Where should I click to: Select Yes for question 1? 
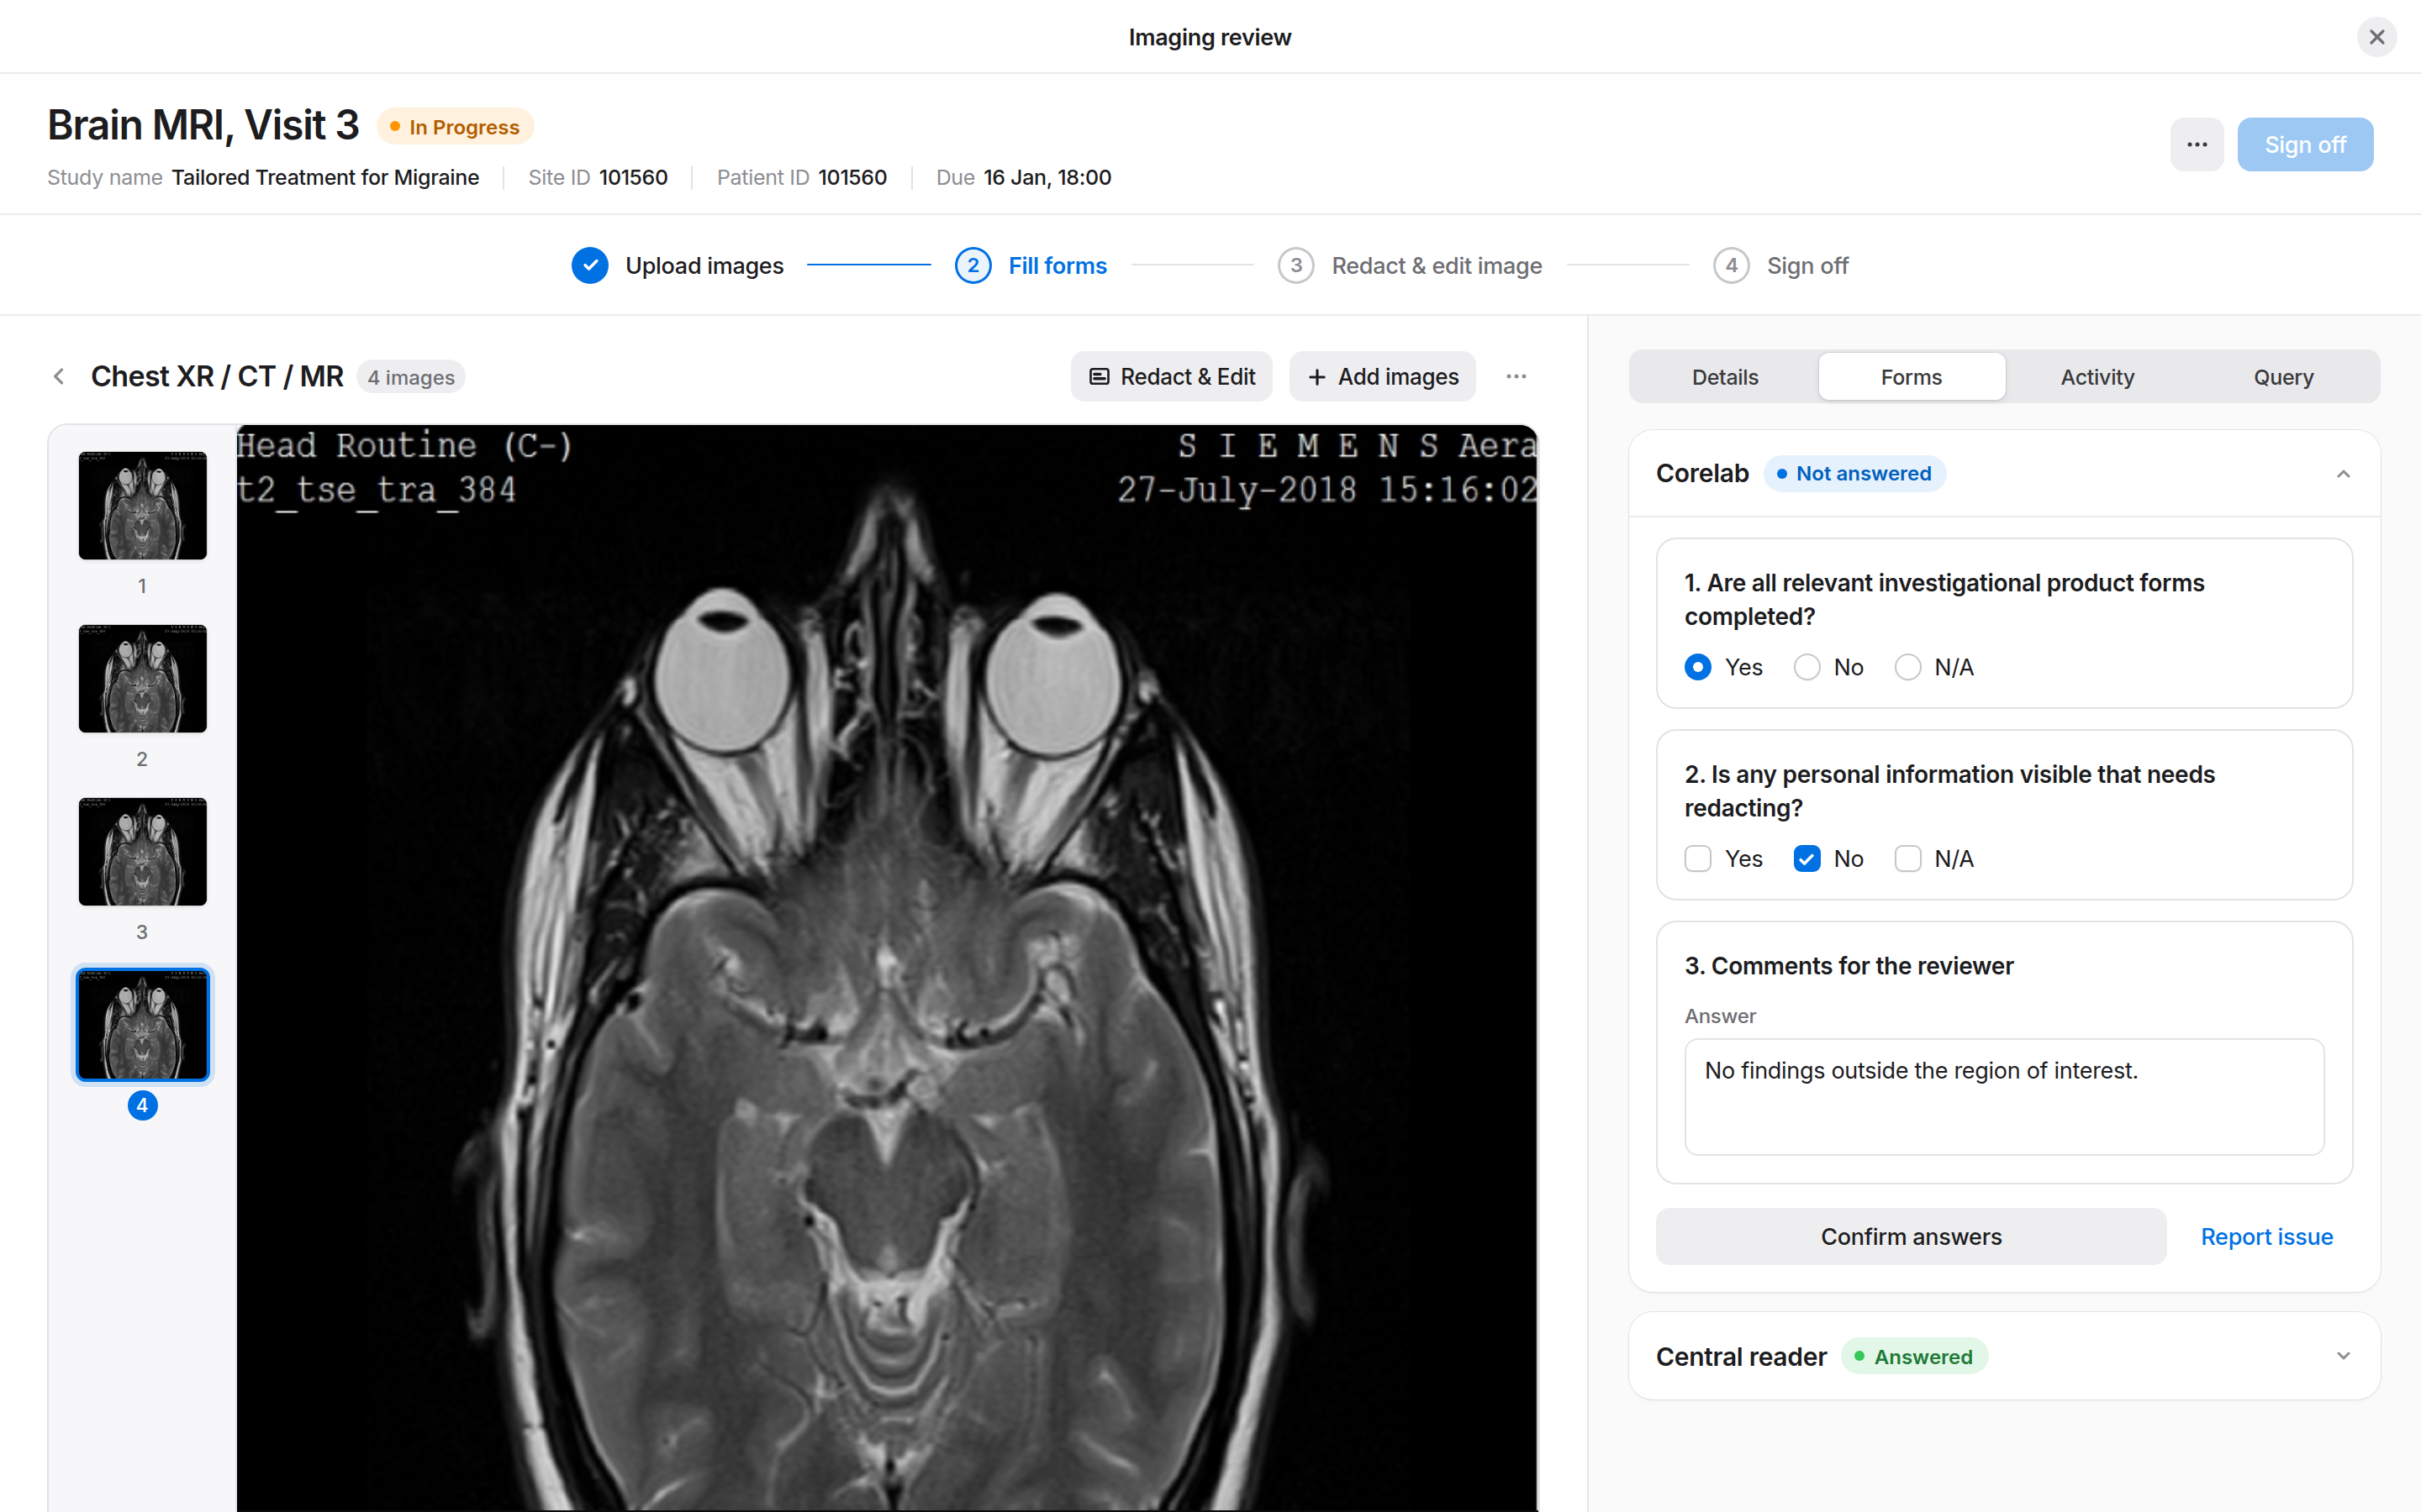pos(1698,667)
